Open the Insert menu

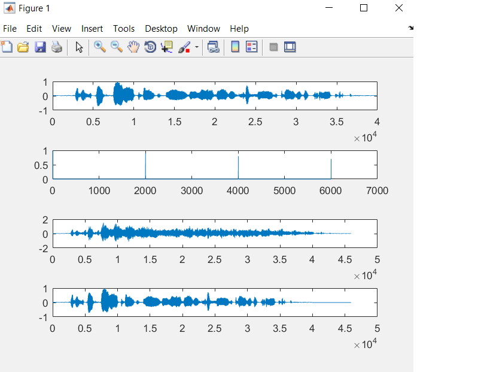click(92, 29)
